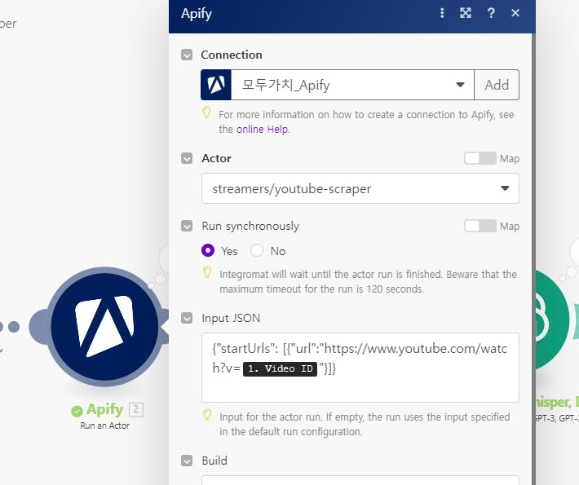Click the lightbulb hint icon under Run synchronously

(207, 273)
